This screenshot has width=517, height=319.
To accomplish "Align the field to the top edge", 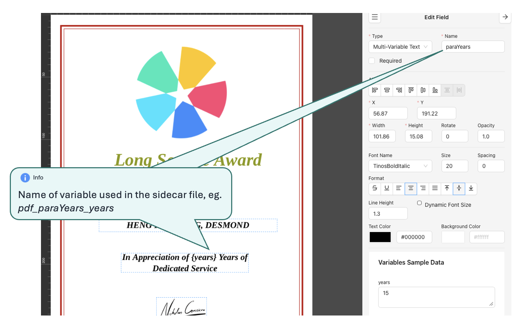I will [x=411, y=90].
